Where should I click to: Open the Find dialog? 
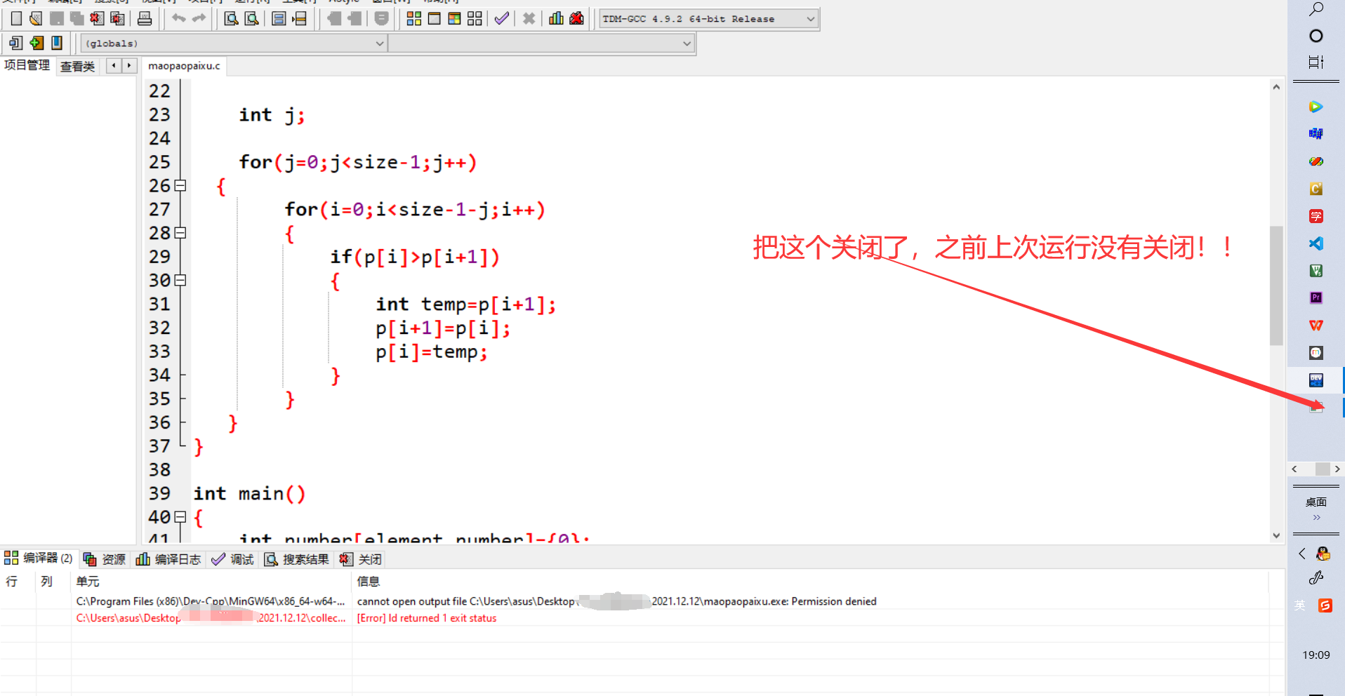pos(230,18)
